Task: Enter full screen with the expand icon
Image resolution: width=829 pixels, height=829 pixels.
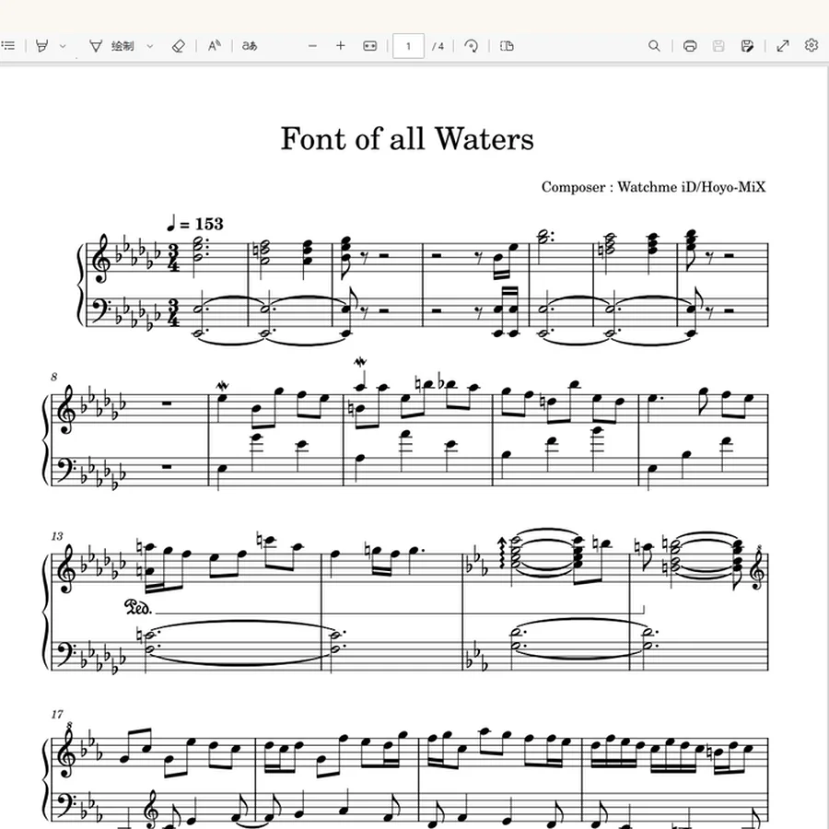Action: tap(783, 46)
